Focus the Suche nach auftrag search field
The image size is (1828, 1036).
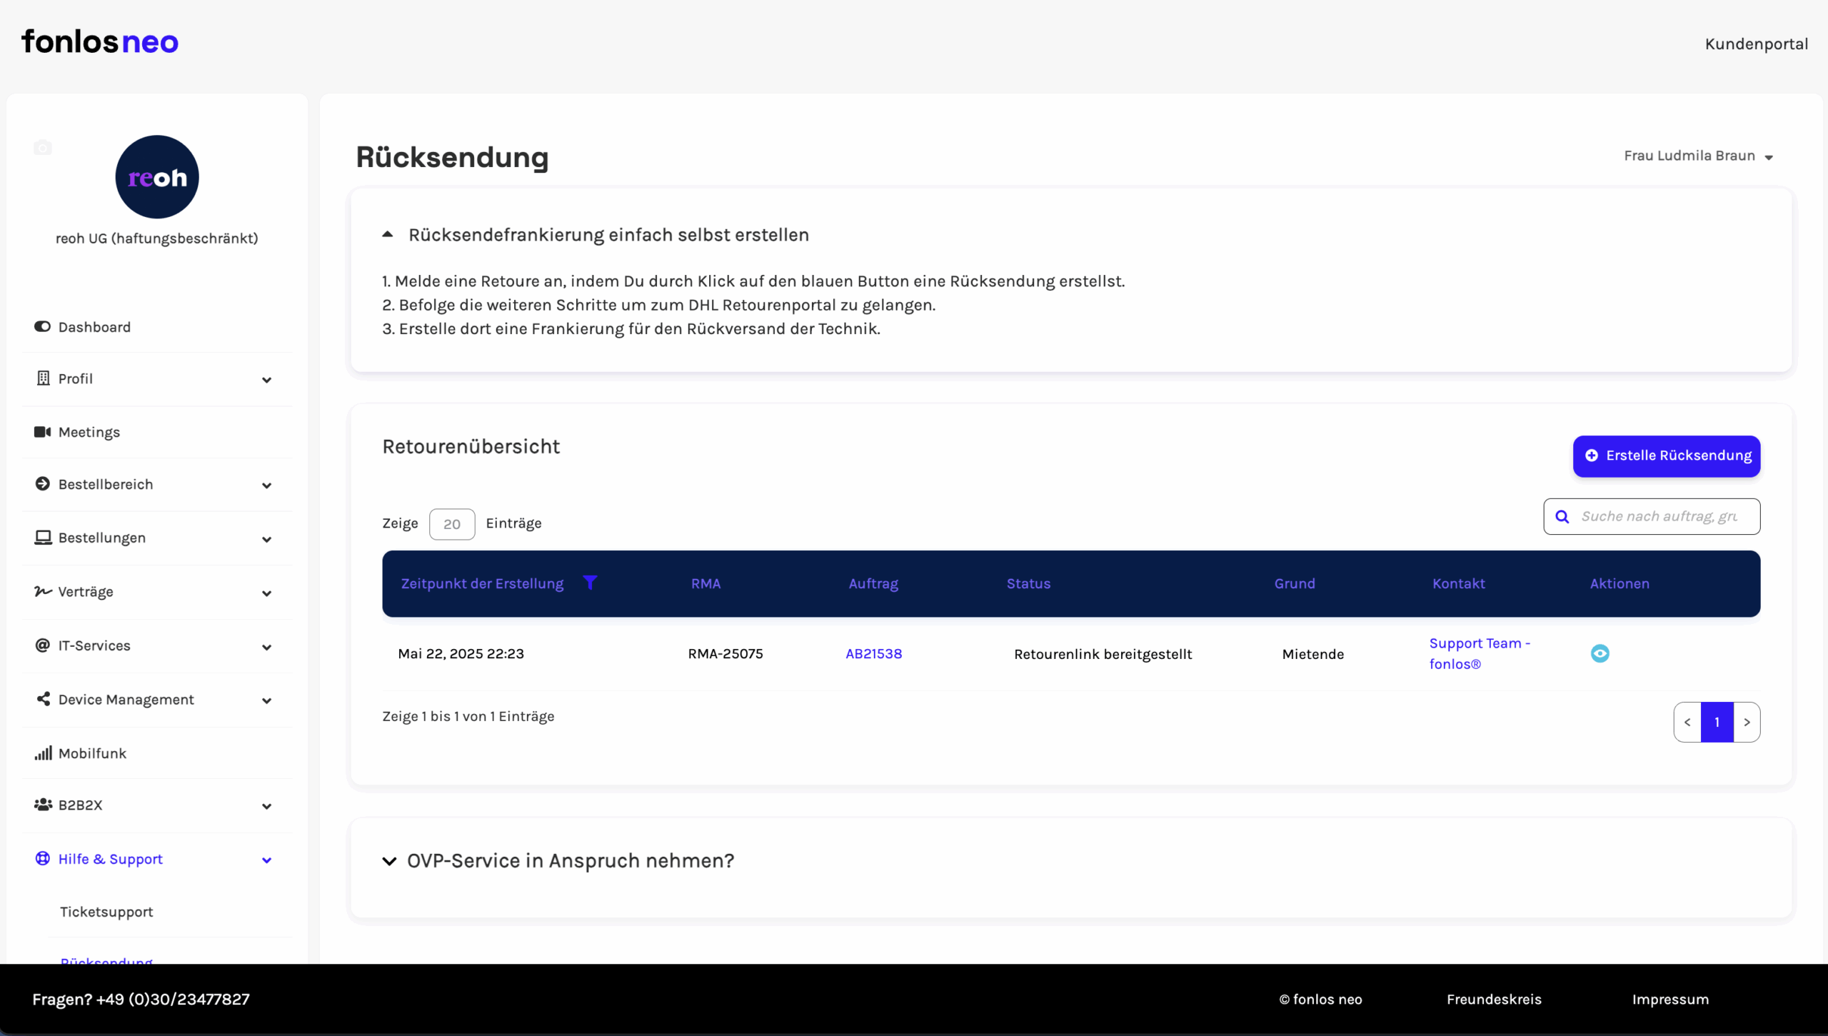[x=1652, y=516]
